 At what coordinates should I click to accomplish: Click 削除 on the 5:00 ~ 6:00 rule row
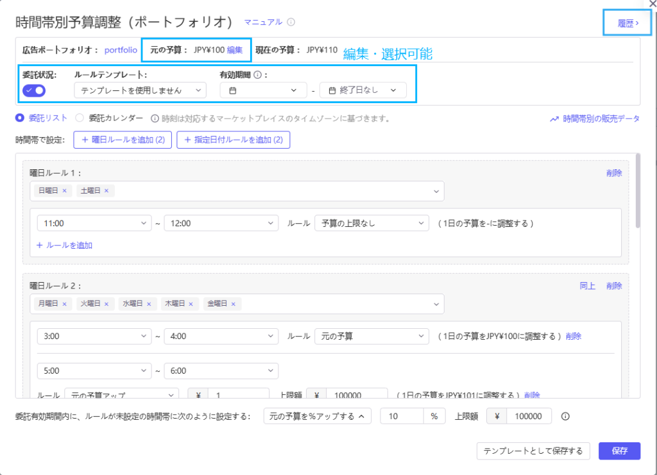[x=532, y=395]
